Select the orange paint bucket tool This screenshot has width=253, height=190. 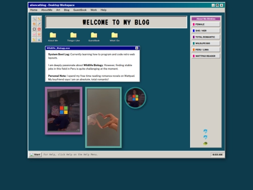pos(39,34)
